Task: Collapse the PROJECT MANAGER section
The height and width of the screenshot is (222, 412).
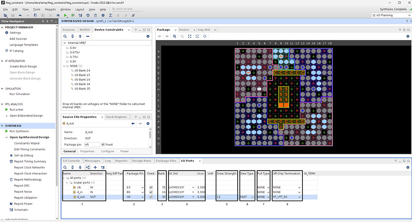Action: point(2,27)
